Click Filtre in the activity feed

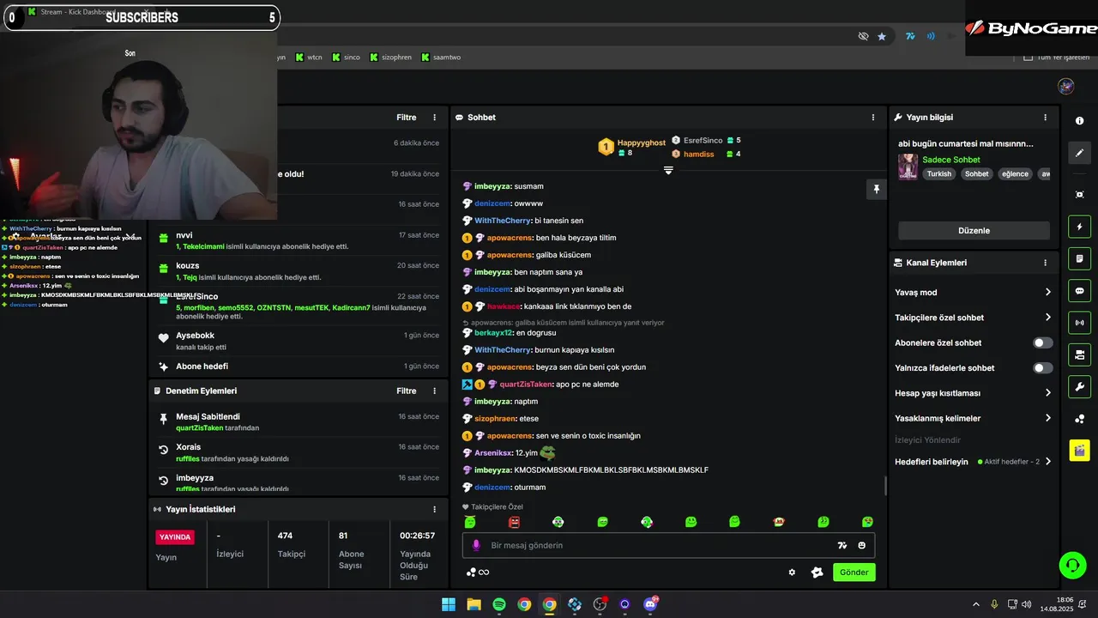406,118
